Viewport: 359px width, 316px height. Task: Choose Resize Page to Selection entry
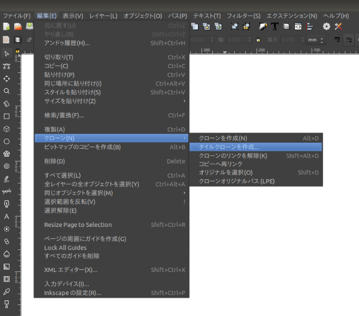pyautogui.click(x=112, y=225)
